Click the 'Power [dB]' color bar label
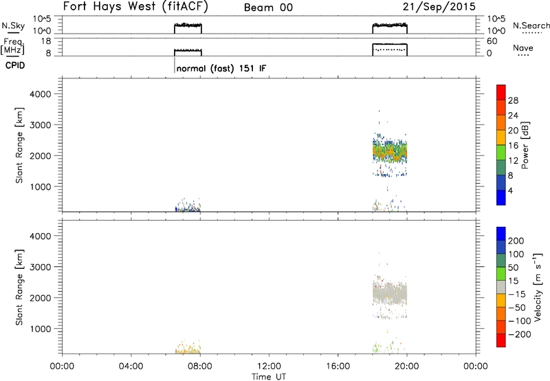Screen dimensions: 550x381 pyautogui.click(x=525, y=145)
